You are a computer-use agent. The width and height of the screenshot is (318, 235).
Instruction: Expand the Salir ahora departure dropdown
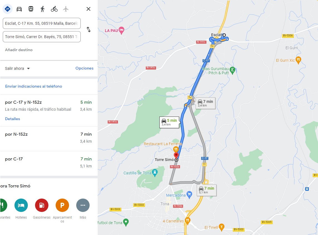tap(18, 68)
